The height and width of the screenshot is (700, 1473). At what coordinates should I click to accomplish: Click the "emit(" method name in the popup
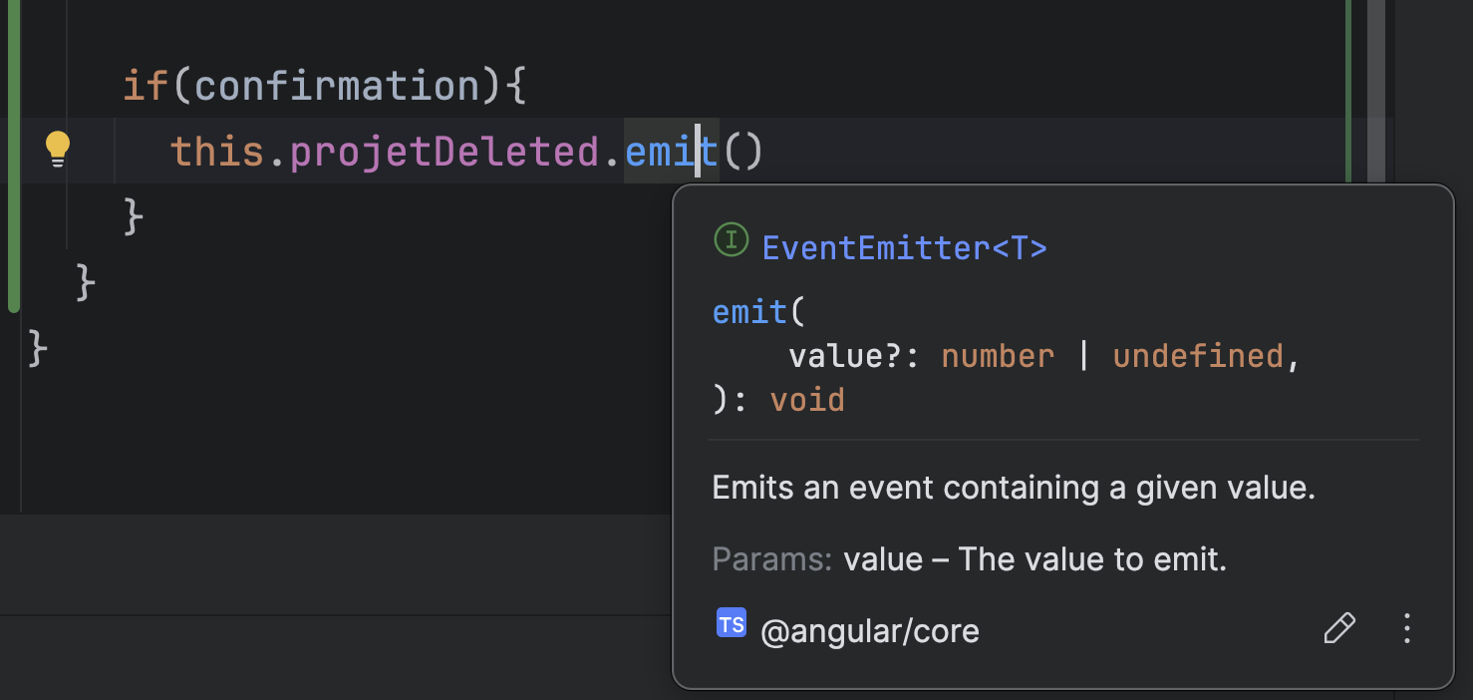point(750,312)
